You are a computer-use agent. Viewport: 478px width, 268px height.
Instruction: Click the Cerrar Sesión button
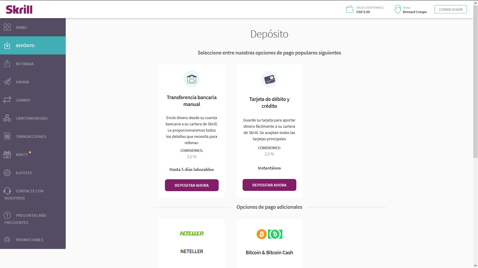tap(451, 10)
